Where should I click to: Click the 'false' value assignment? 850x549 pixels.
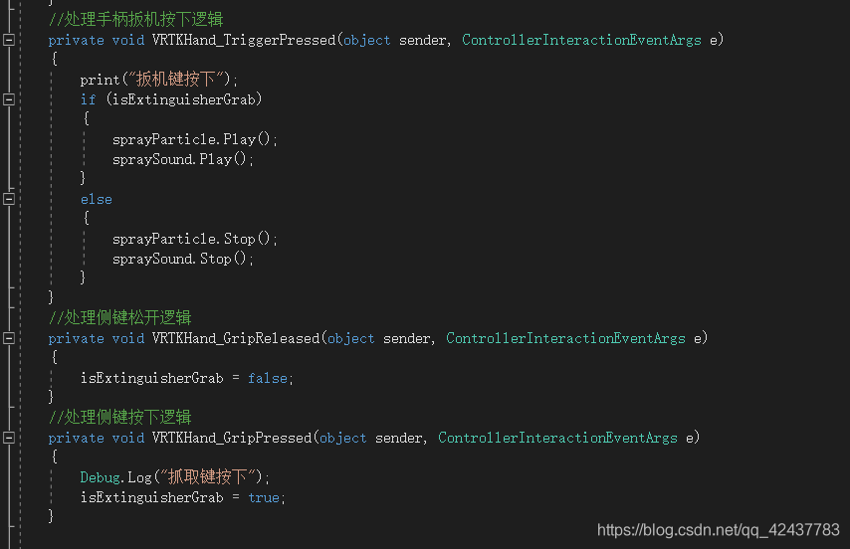(270, 378)
